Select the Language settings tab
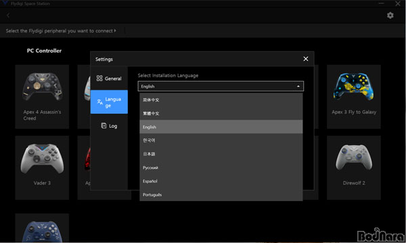The height and width of the screenshot is (243, 406). click(109, 102)
